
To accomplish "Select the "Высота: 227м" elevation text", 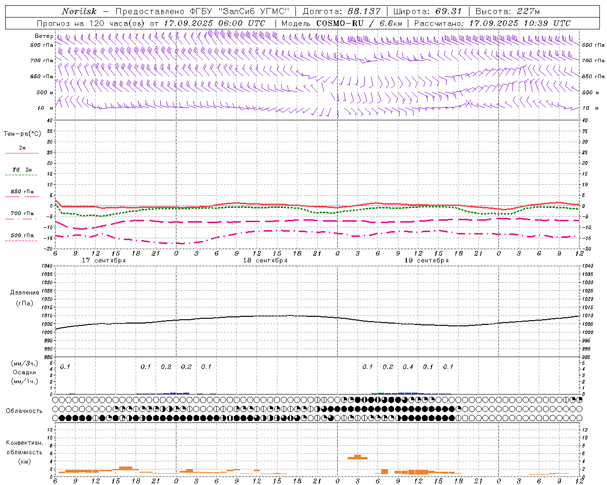I will (x=507, y=11).
